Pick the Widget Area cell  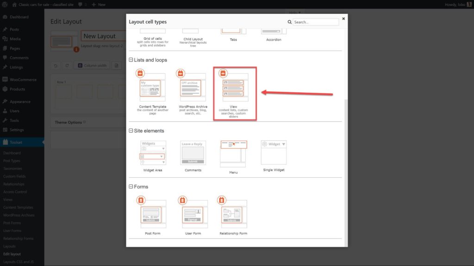(x=153, y=156)
